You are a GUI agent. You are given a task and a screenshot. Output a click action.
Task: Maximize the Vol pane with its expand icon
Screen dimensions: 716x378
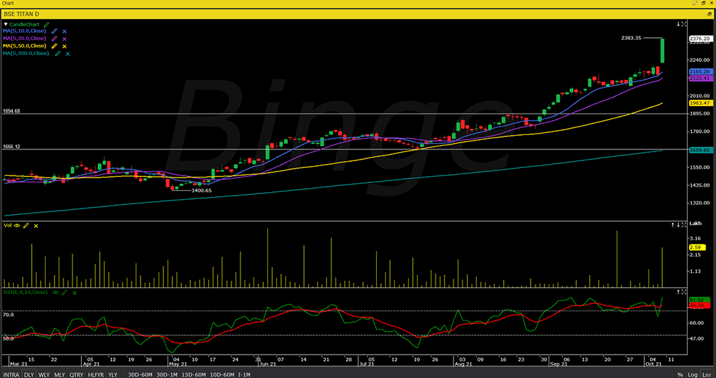point(684,224)
